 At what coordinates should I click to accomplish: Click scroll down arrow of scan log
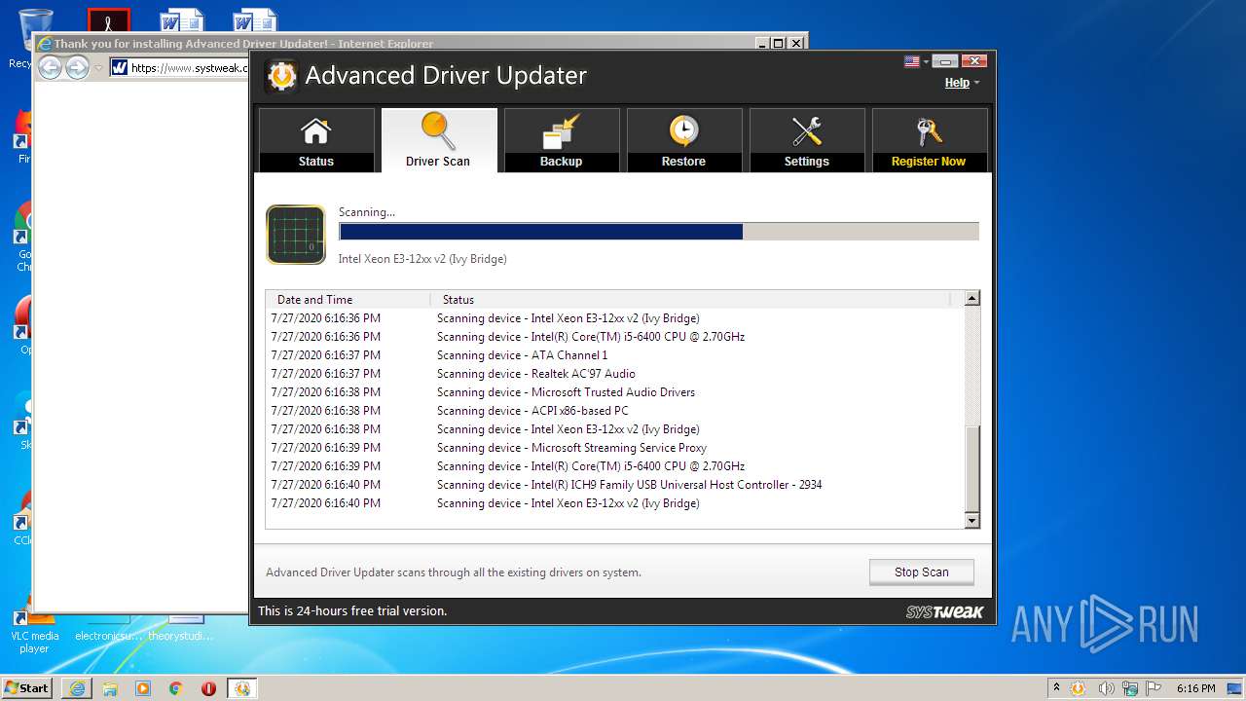coord(971,521)
